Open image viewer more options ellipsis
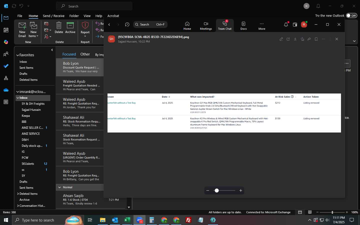360x225 pixels. click(x=323, y=39)
